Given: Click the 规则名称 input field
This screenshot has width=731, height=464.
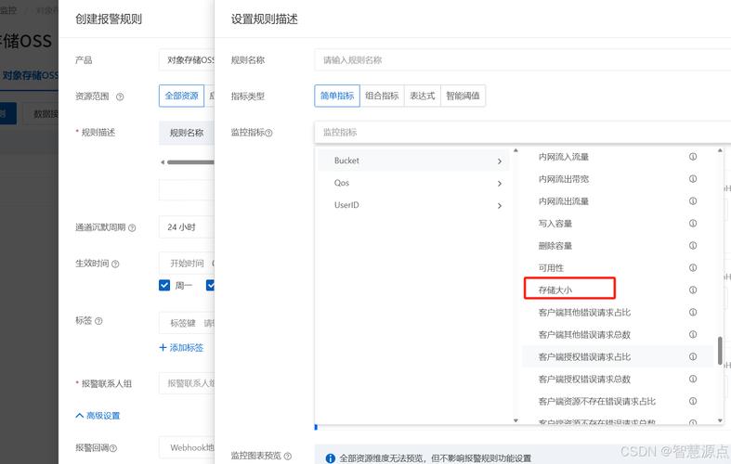Looking at the screenshot, I should (522, 59).
